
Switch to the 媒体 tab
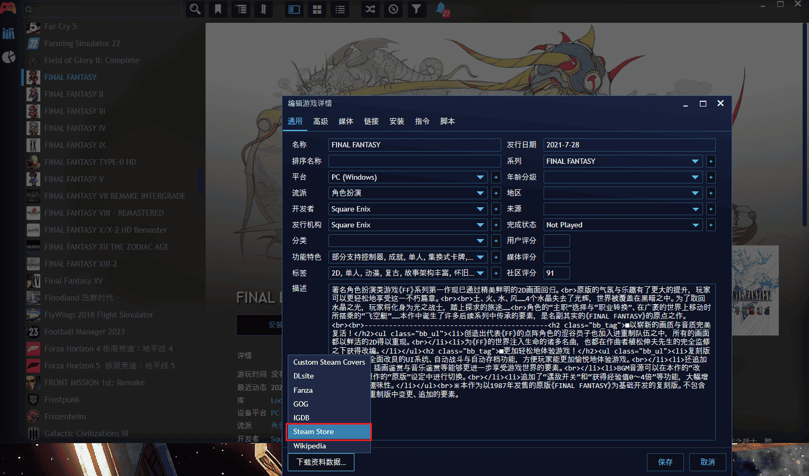pyautogui.click(x=345, y=121)
